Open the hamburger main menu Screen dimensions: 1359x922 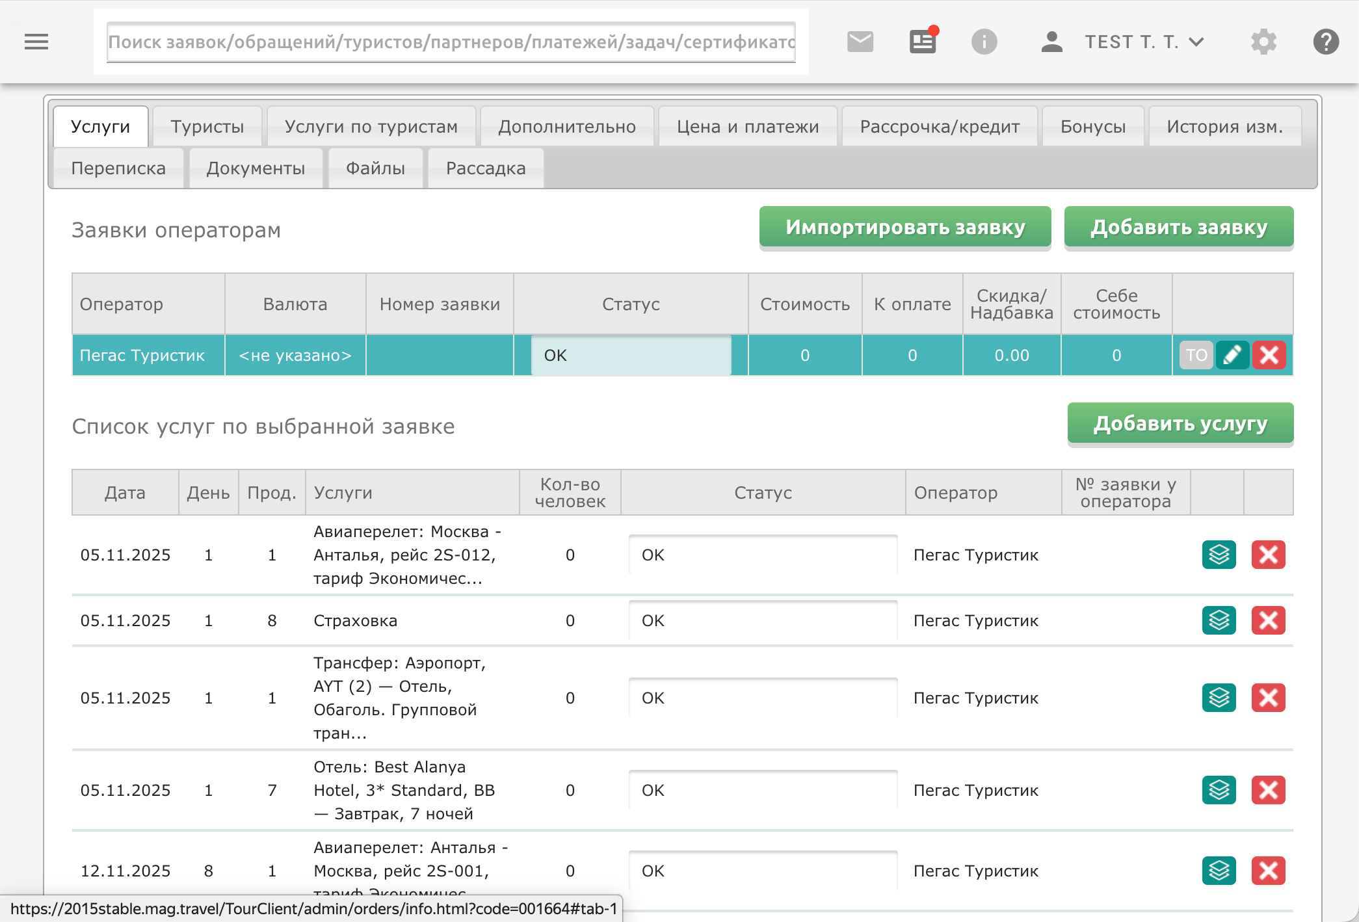point(36,42)
